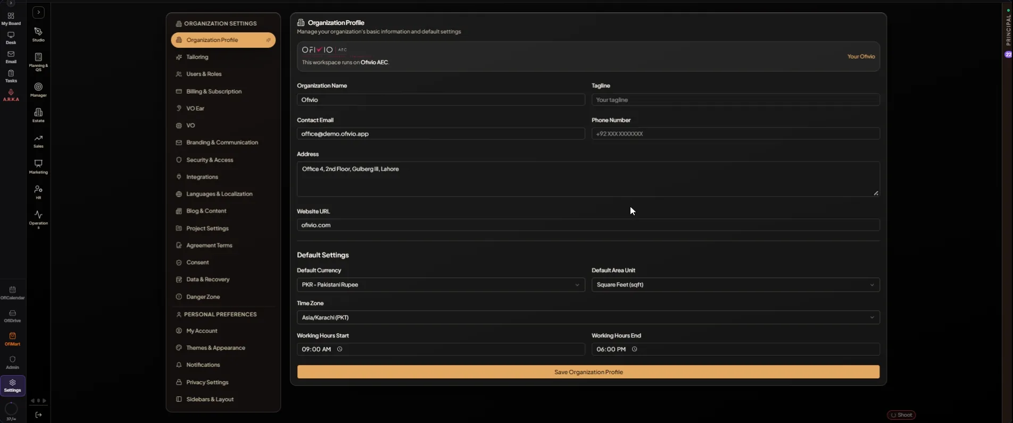Go to Billing & Subscription settings
The width and height of the screenshot is (1013, 423).
pyautogui.click(x=223, y=91)
